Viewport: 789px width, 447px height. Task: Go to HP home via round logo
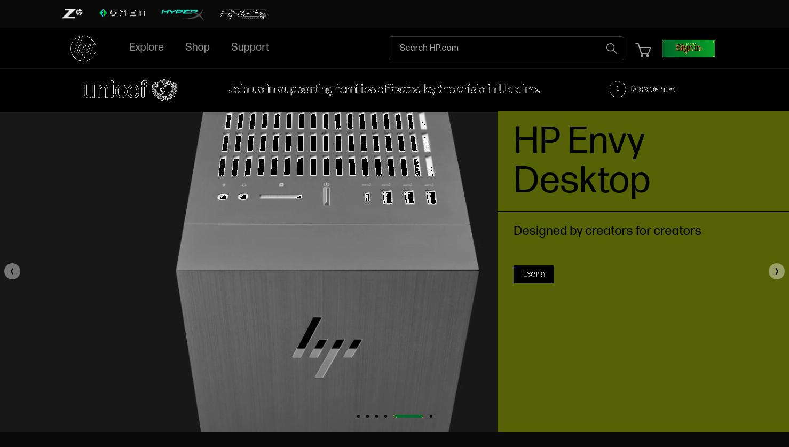83,49
